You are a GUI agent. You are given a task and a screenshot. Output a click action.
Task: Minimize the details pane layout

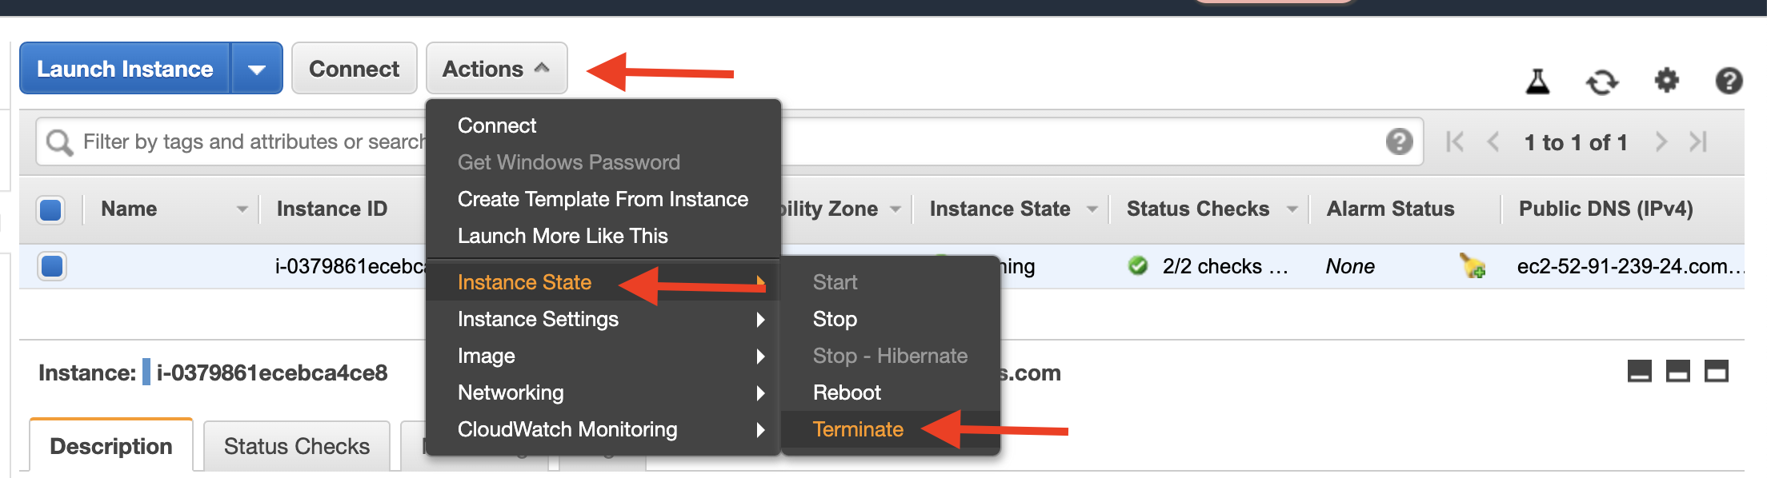[x=1640, y=372]
